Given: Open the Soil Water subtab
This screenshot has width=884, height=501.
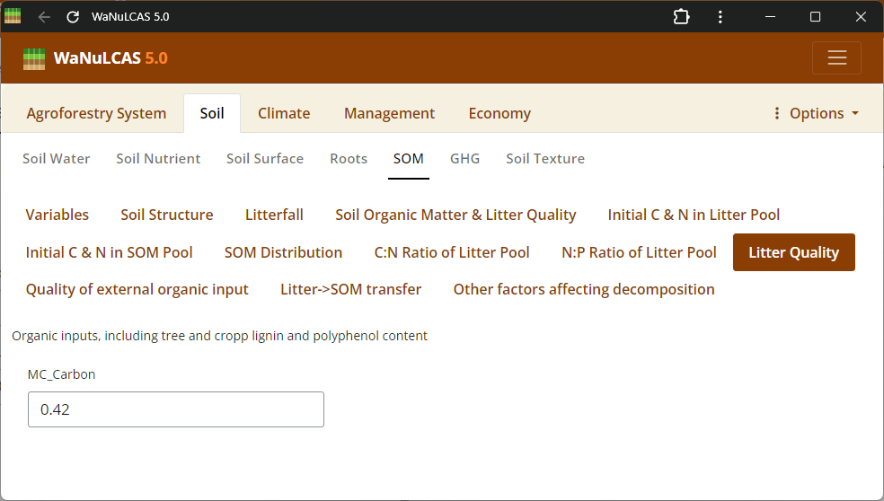Looking at the screenshot, I should pyautogui.click(x=57, y=159).
